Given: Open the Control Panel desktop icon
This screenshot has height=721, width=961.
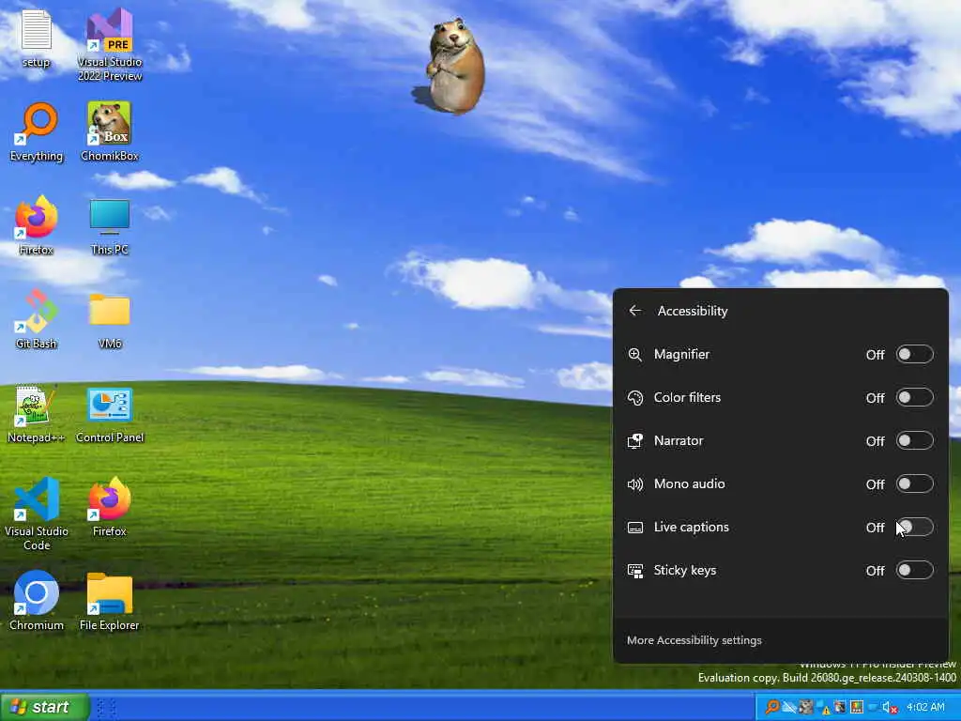Looking at the screenshot, I should coord(109,413).
